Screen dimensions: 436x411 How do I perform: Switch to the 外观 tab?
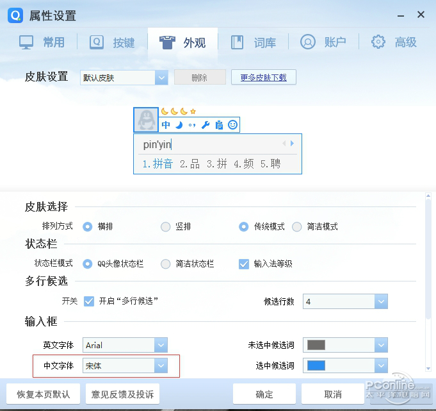182,42
